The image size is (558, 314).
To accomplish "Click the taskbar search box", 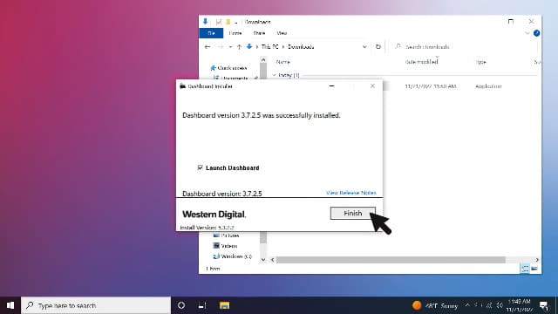I will coord(96,305).
